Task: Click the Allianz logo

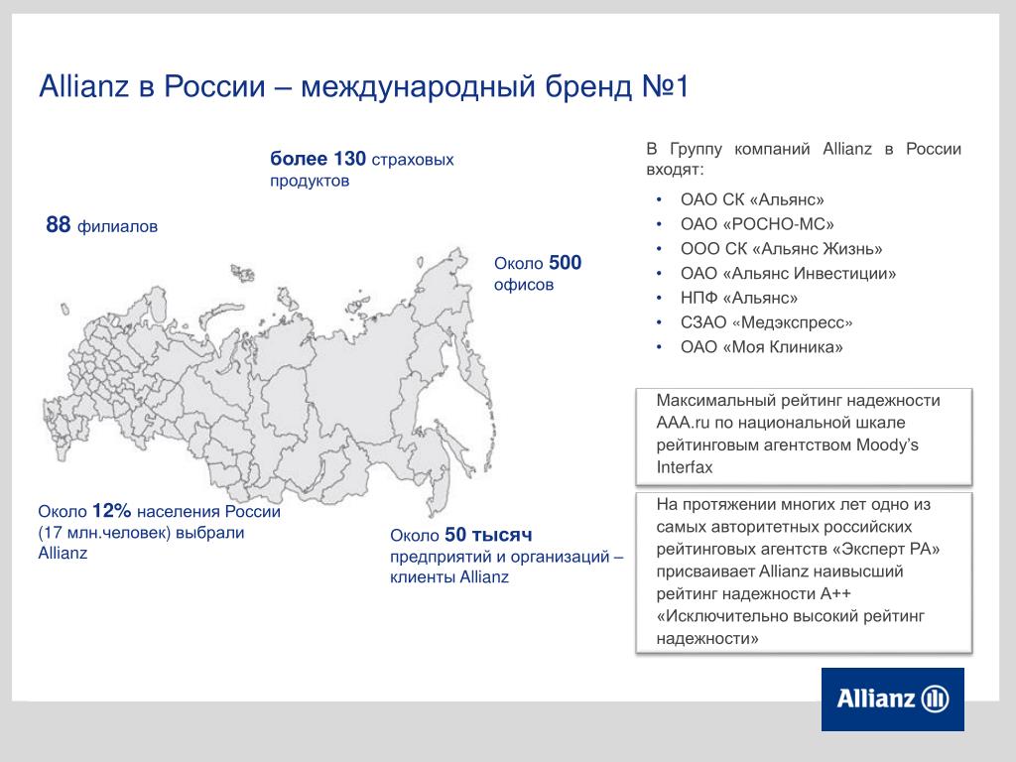Action: pos(892,699)
